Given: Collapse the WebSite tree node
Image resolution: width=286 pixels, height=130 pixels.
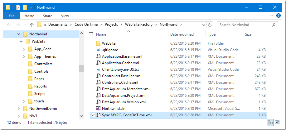Looking at the screenshot, I should 22,42.
